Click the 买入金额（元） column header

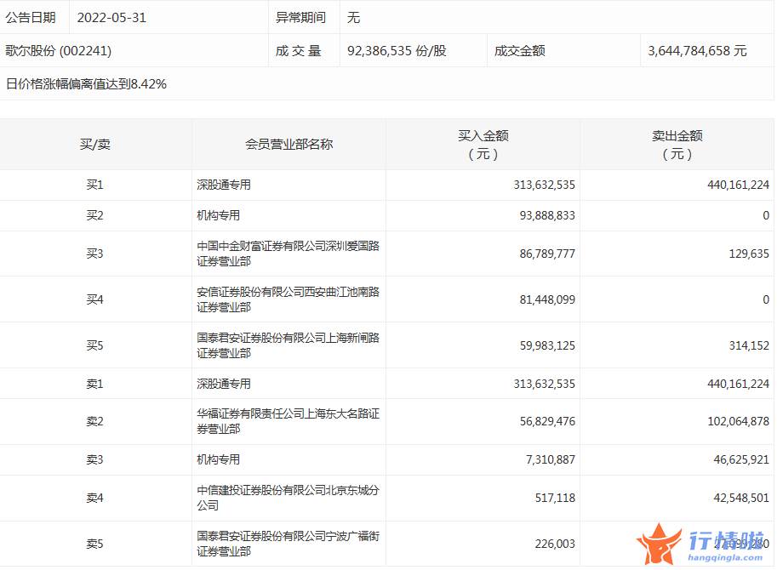click(483, 145)
